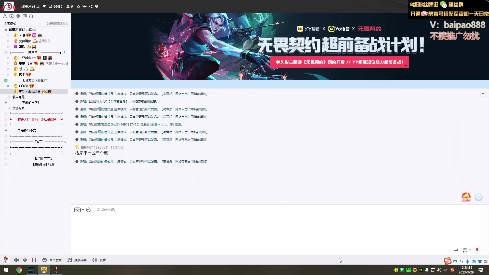Click the round blue bubble icon beside 助力团
Image resolution: width=489 pixels, height=275 pixels.
(479, 197)
